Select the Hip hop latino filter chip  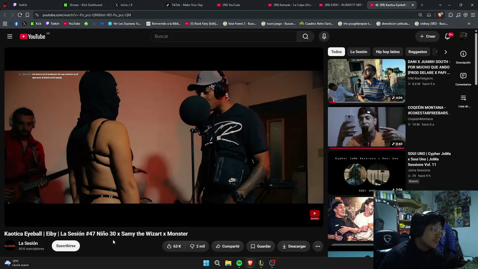click(388, 52)
